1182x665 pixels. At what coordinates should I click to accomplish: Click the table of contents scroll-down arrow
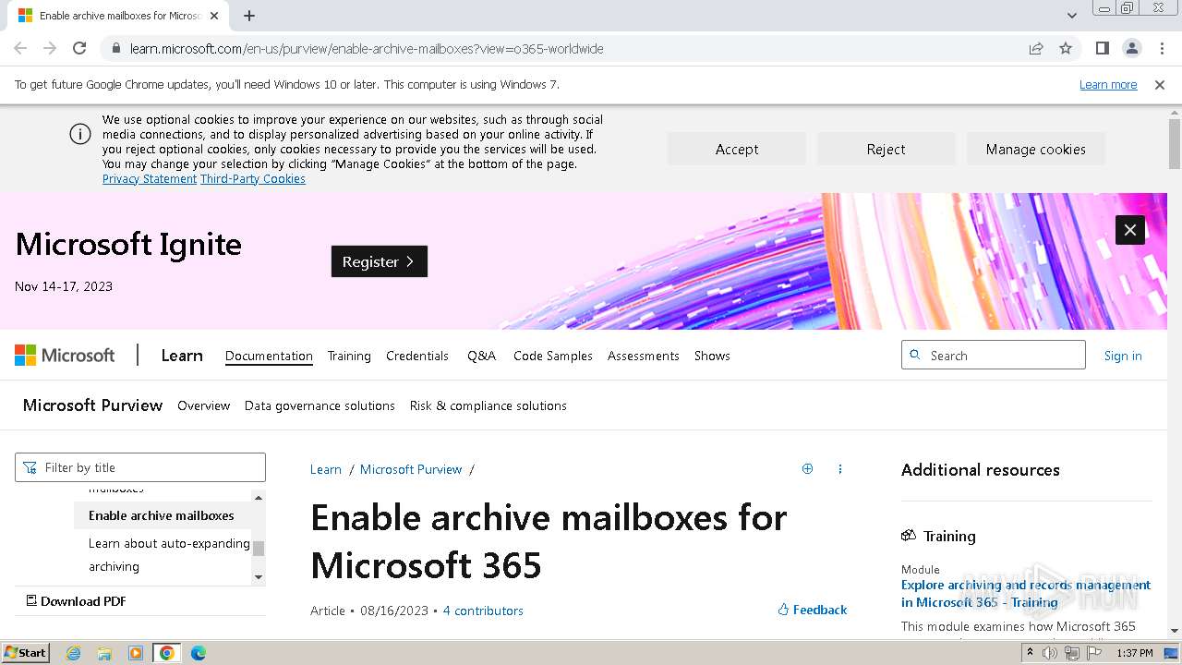pyautogui.click(x=259, y=577)
